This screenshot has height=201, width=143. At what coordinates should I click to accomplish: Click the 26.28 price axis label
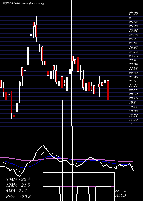pos(133,26)
